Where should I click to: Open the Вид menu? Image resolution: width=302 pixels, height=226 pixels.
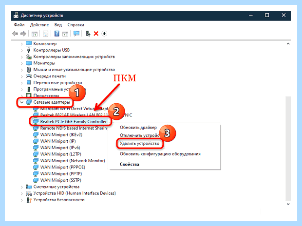tap(58, 25)
